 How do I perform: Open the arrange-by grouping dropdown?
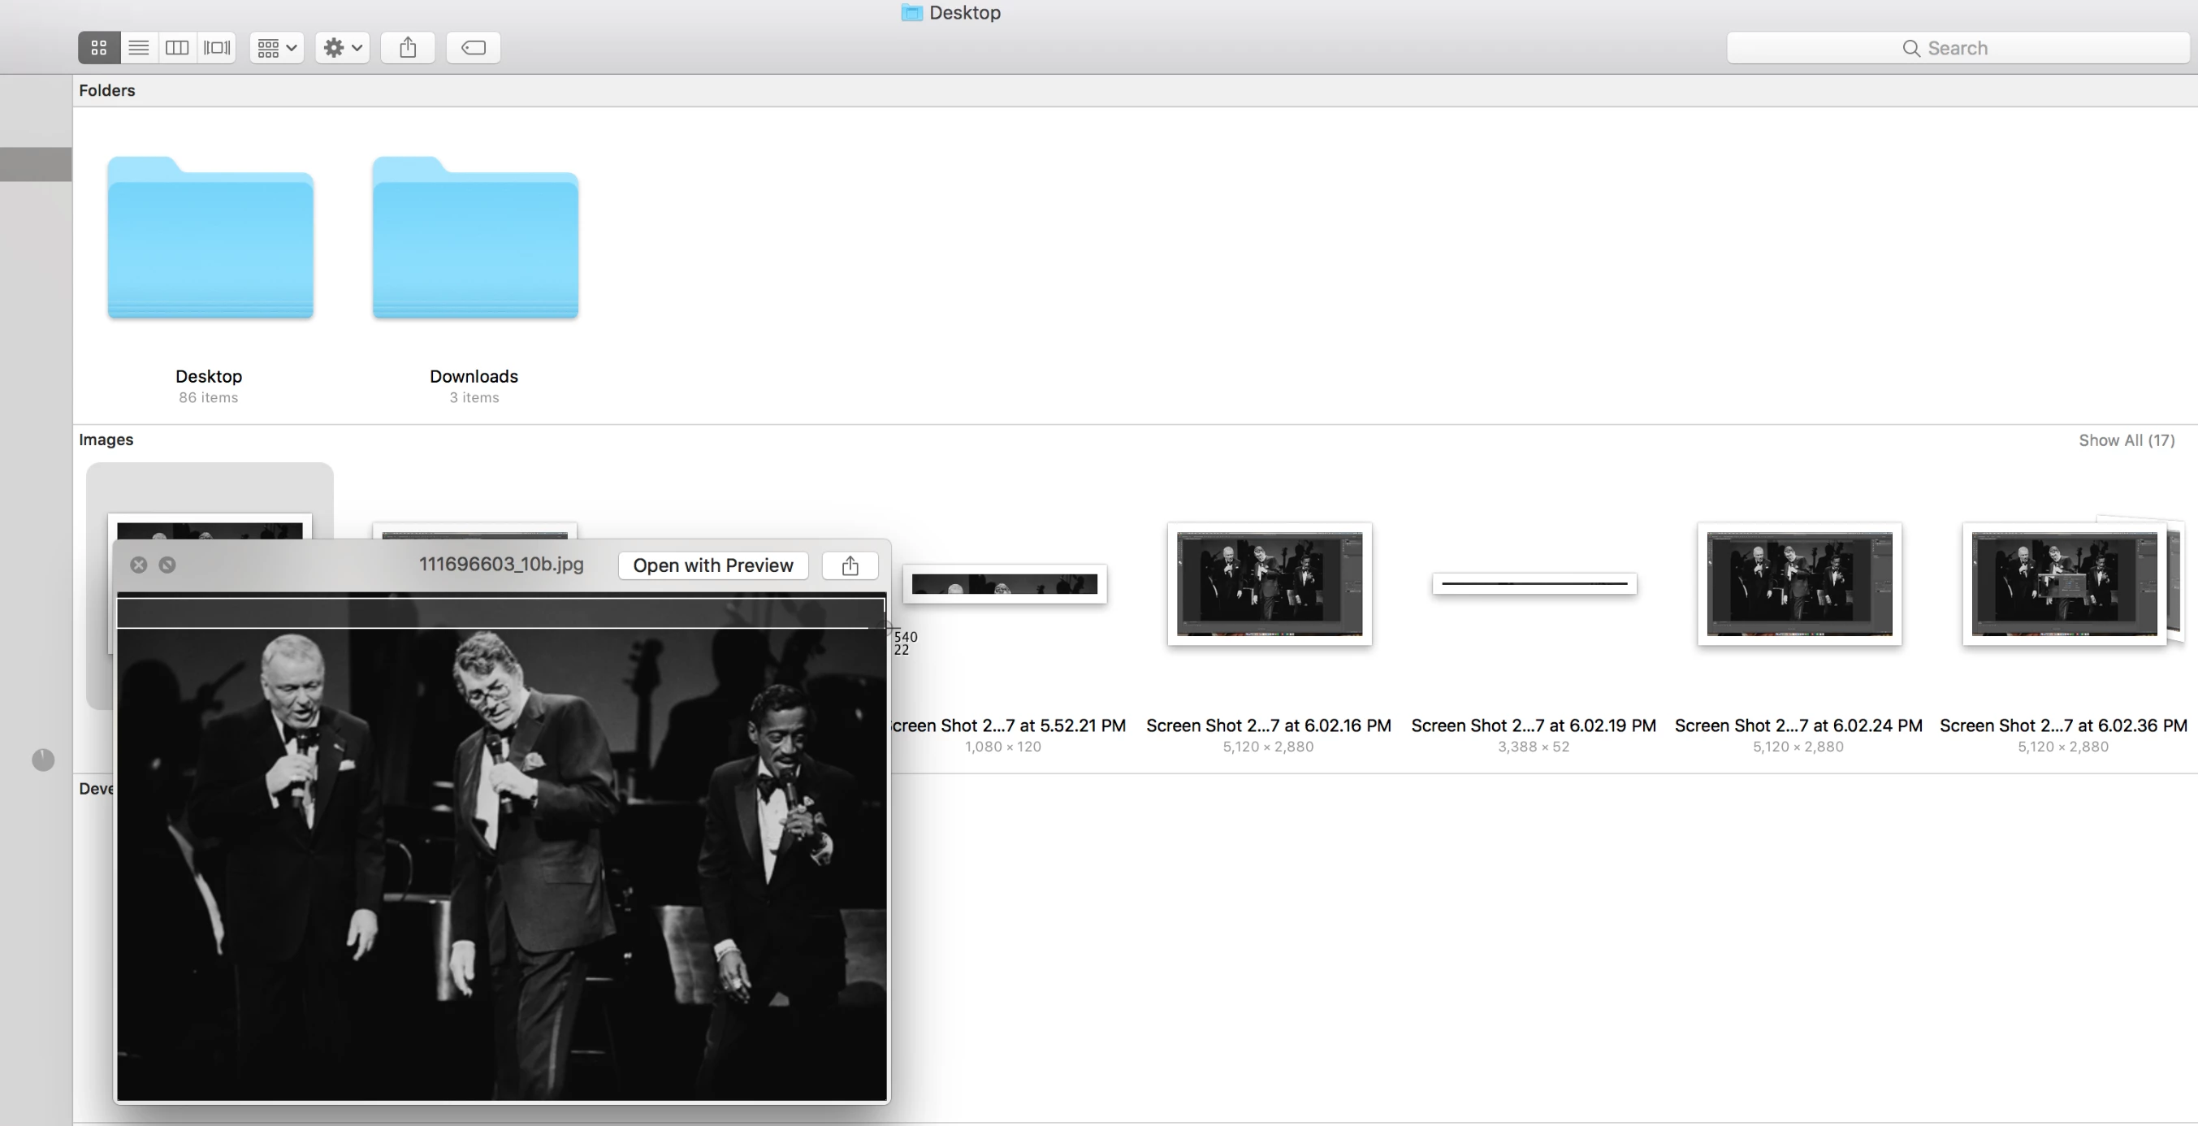coord(277,48)
